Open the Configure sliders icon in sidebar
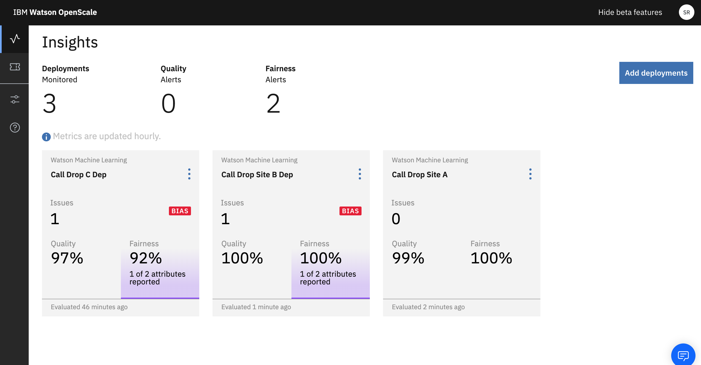The width and height of the screenshot is (701, 365). pos(15,99)
